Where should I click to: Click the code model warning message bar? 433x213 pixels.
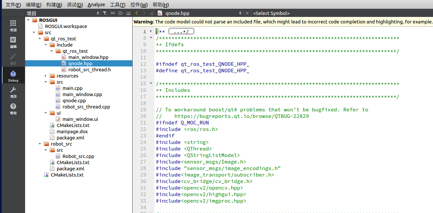point(283,22)
